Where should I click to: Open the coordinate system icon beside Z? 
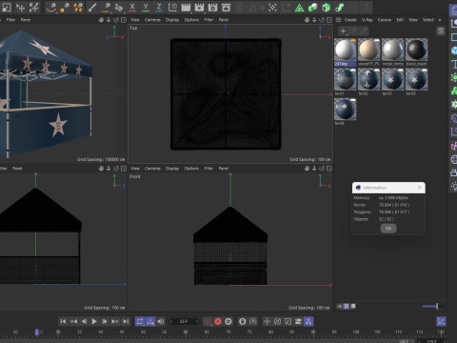pos(172,8)
